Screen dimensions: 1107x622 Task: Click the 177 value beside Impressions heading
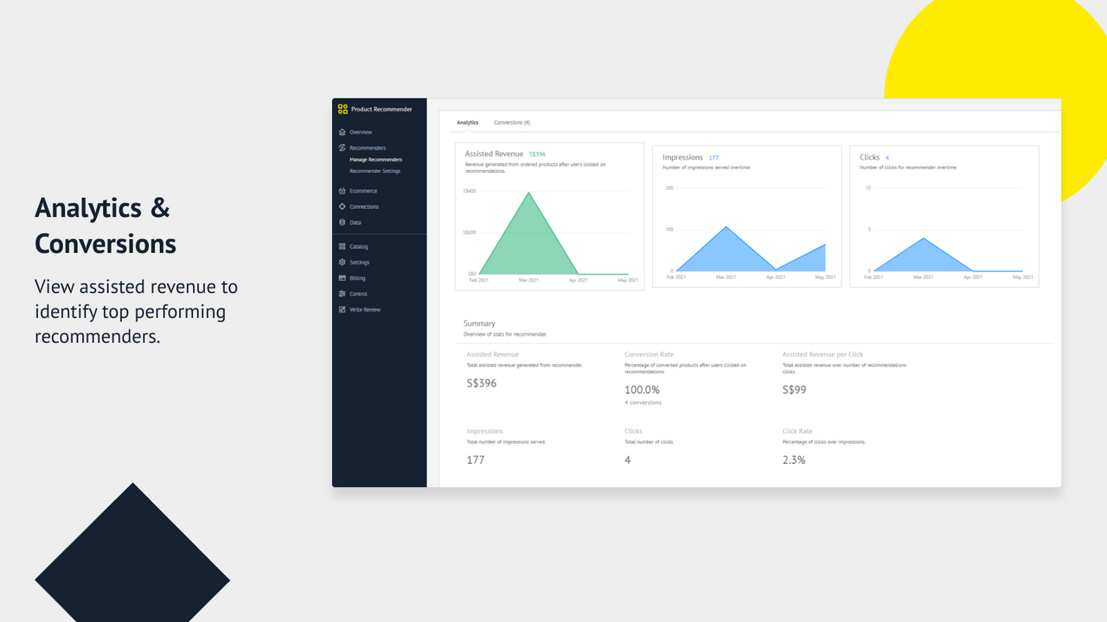(x=713, y=158)
